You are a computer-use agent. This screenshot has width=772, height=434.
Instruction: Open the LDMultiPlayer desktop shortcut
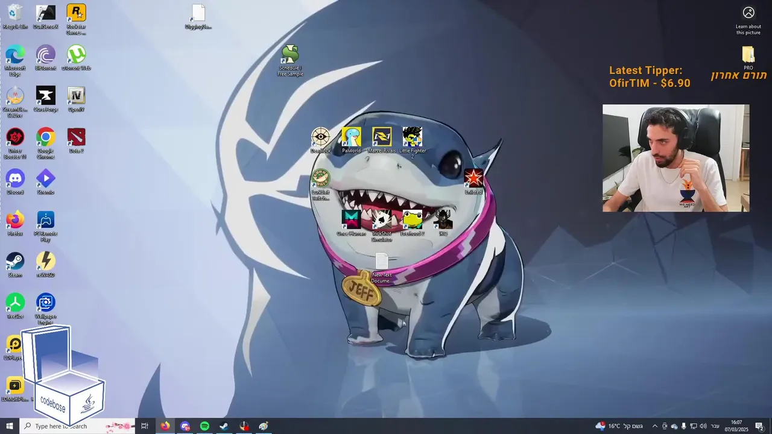click(15, 389)
